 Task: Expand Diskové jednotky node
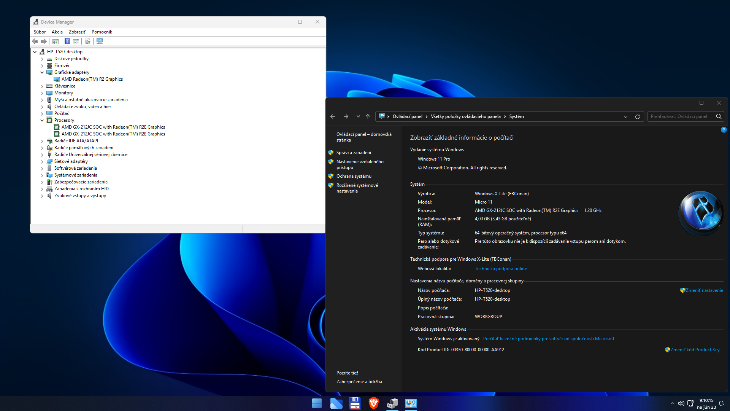[42, 59]
